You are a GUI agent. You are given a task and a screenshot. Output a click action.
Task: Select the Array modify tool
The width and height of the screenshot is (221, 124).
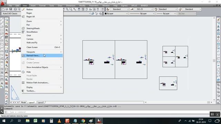point(218,34)
